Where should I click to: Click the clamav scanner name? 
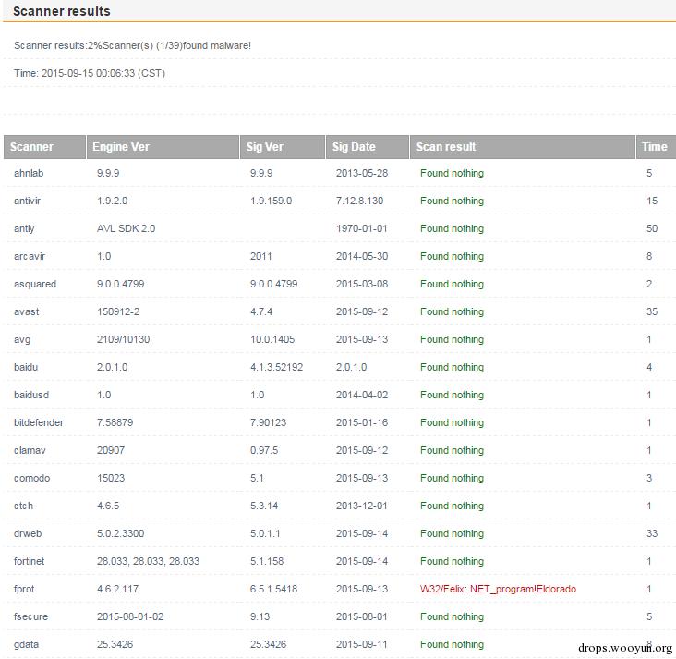pos(30,450)
